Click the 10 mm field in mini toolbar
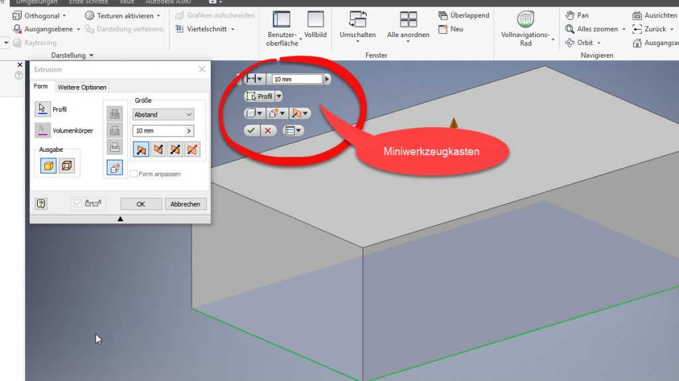This screenshot has height=381, width=679. pos(297,79)
